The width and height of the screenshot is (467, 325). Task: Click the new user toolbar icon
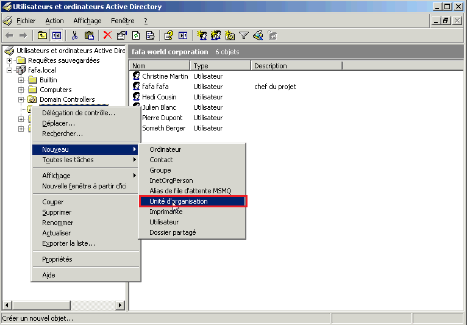pyautogui.click(x=202, y=36)
